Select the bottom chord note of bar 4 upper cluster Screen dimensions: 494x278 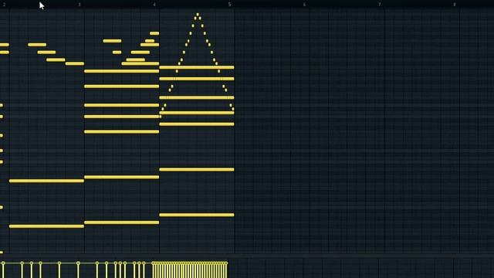(x=197, y=124)
